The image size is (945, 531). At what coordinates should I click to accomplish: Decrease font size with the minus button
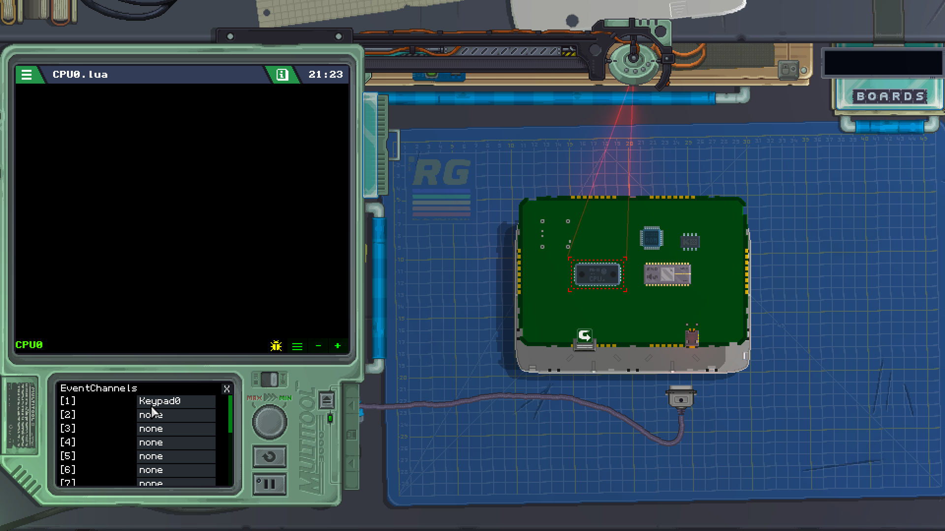click(x=318, y=346)
